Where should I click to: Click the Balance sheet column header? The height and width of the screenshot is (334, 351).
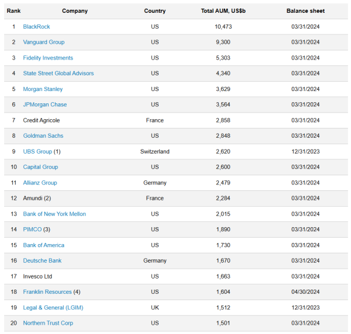(305, 11)
